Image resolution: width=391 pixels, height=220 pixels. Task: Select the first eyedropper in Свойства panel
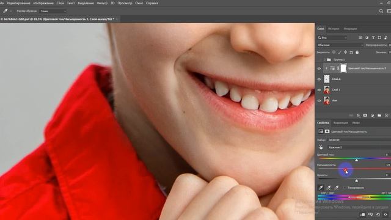321,188
